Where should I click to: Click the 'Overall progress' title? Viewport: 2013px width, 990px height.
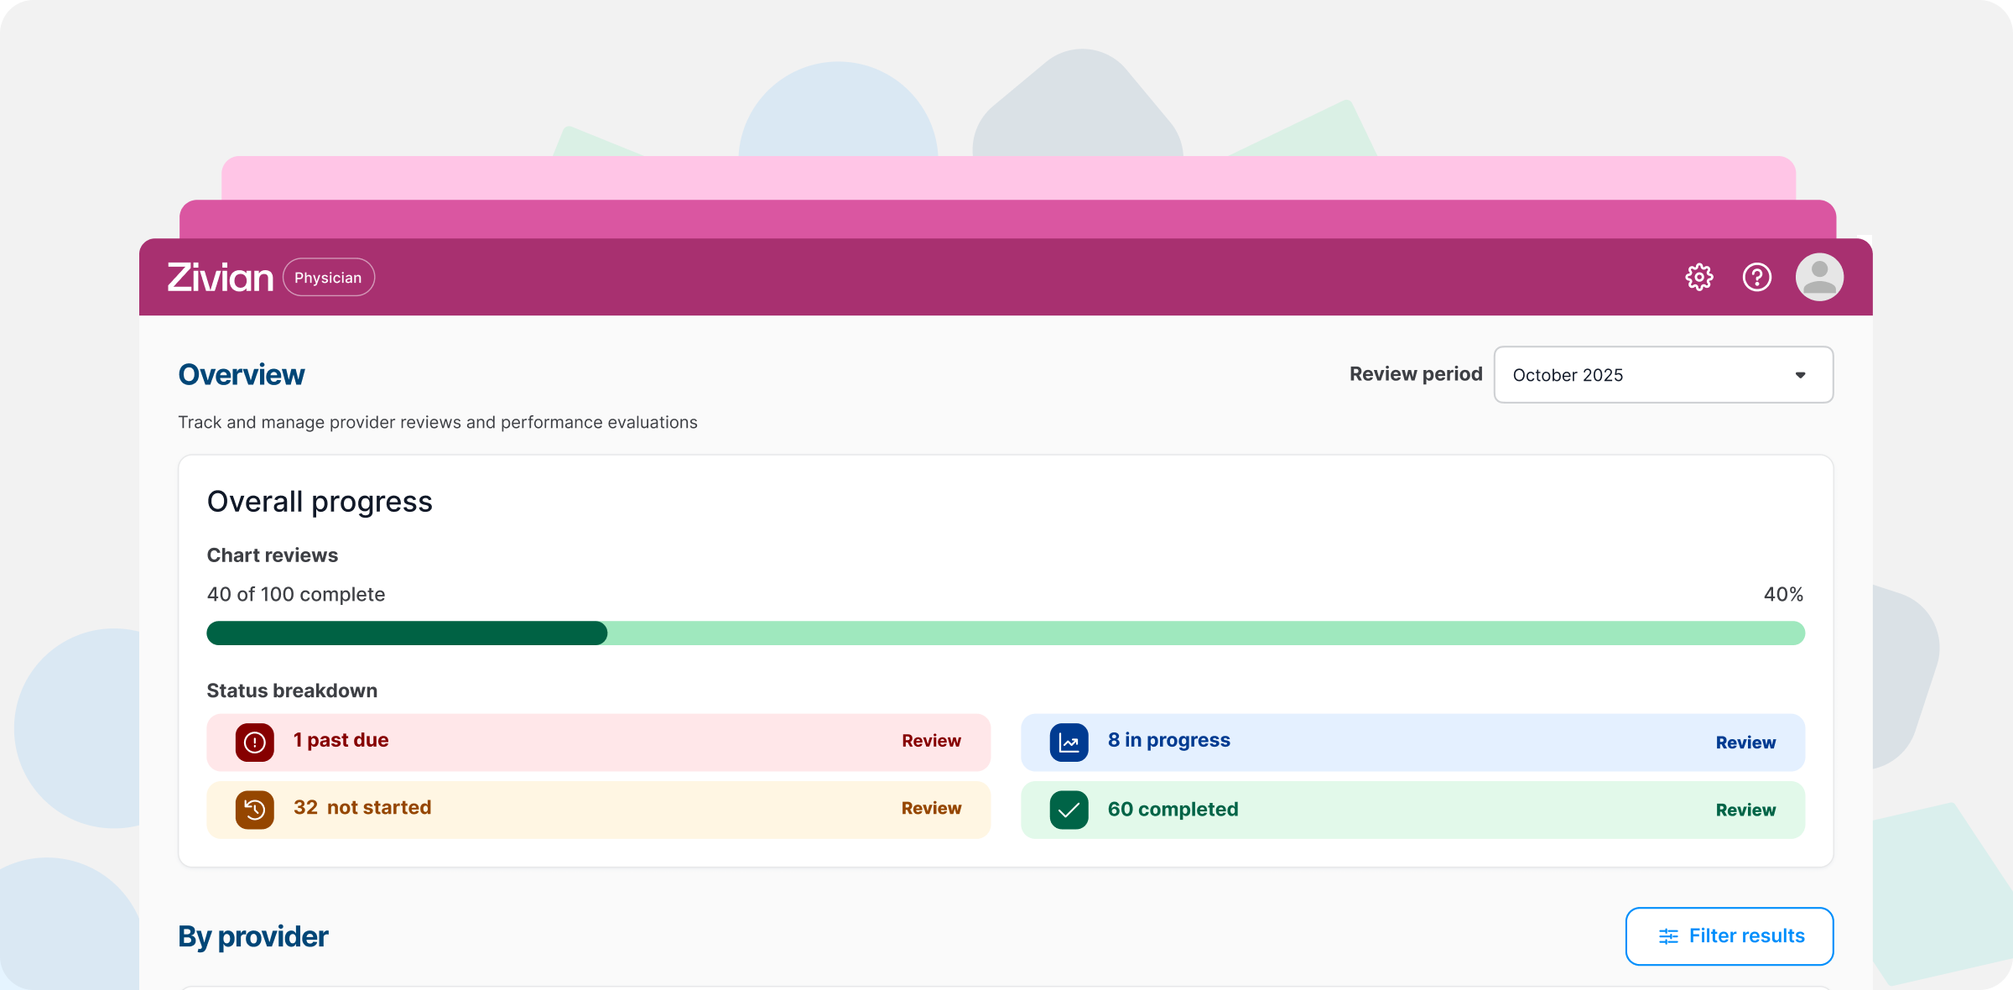click(320, 502)
